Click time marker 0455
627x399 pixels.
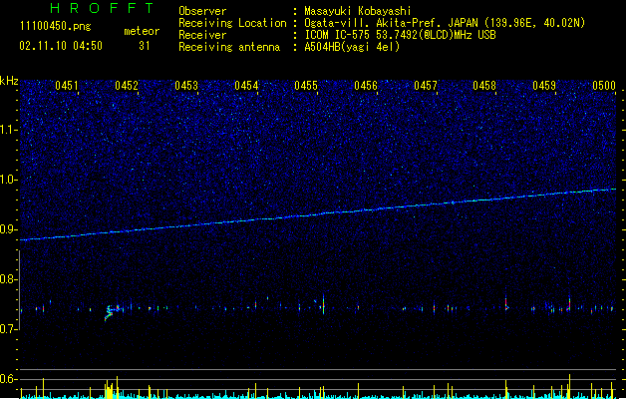306,86
